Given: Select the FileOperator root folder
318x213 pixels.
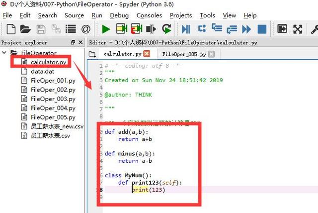Looking at the screenshot, I should [x=39, y=53].
